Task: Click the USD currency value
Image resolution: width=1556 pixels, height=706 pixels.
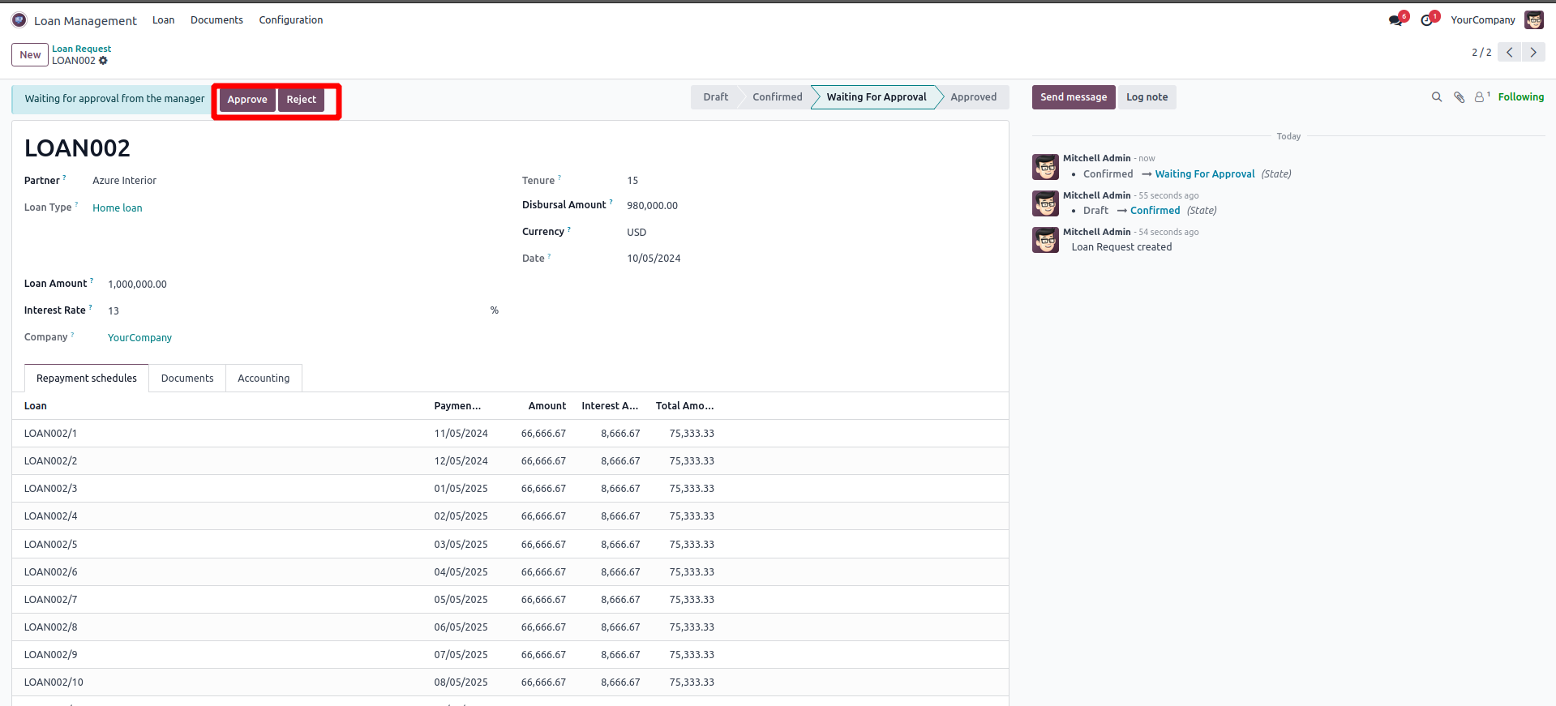Action: (637, 233)
